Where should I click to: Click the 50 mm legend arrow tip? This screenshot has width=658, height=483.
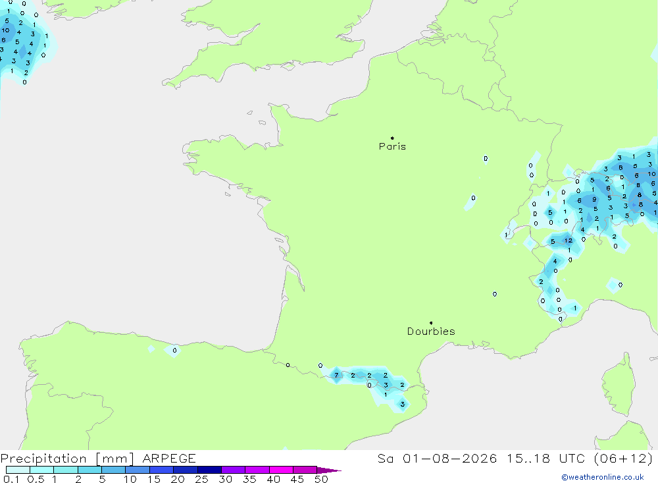tap(329, 470)
